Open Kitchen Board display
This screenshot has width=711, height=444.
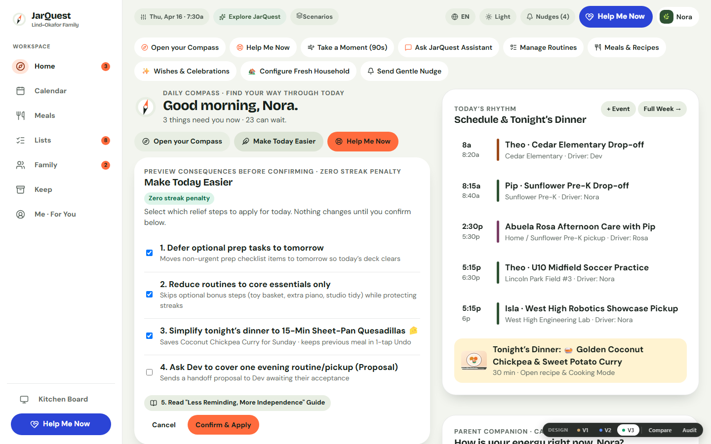(61, 399)
